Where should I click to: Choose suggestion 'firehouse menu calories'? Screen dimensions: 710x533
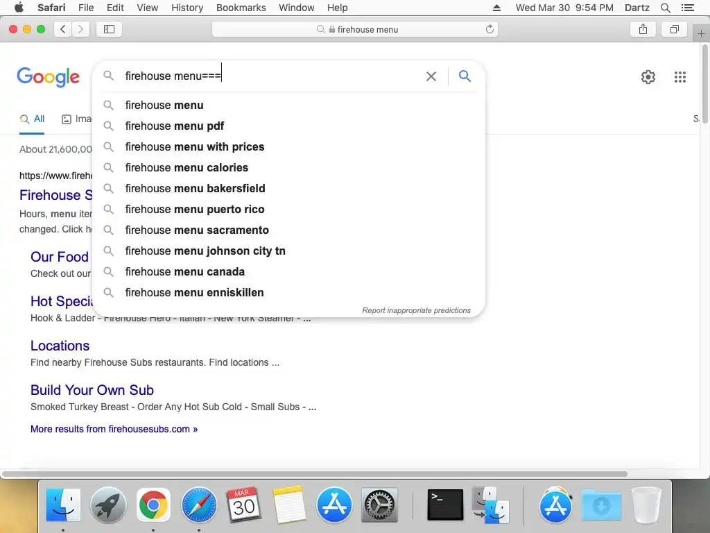point(290,168)
